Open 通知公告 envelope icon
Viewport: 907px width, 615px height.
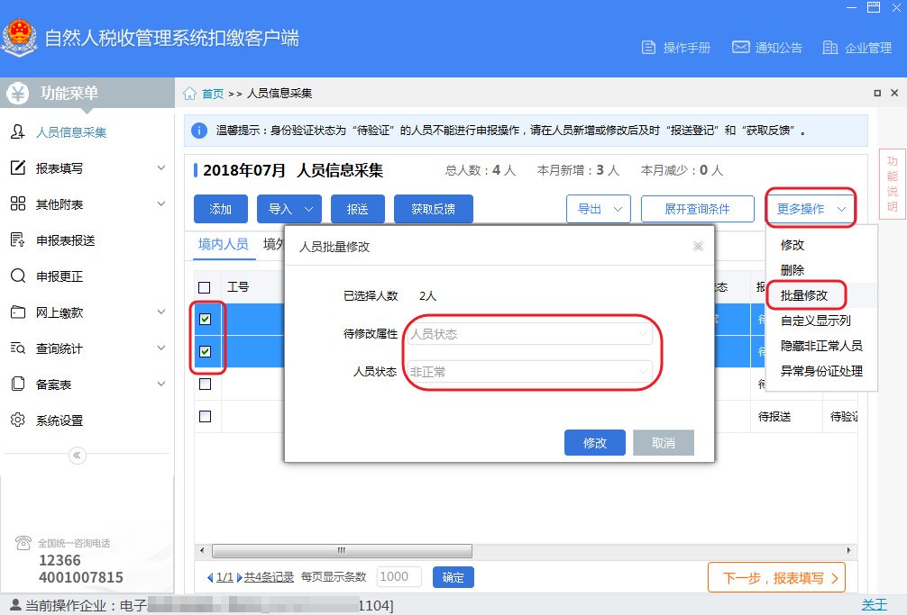pyautogui.click(x=740, y=47)
